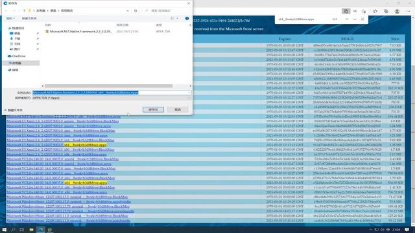415x233 pixels.
Task: Open Microsoft.WindowsStore 12107.1001.15.0 BlockMap link
Action: [x=67, y=197]
